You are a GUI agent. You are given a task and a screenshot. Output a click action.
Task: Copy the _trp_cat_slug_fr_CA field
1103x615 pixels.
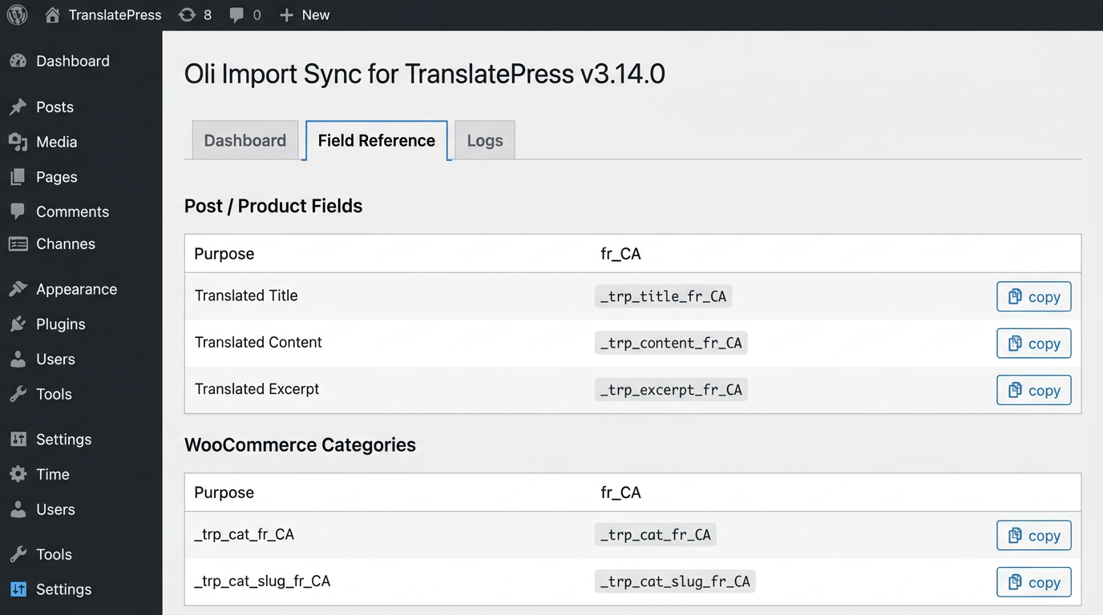click(x=1033, y=582)
